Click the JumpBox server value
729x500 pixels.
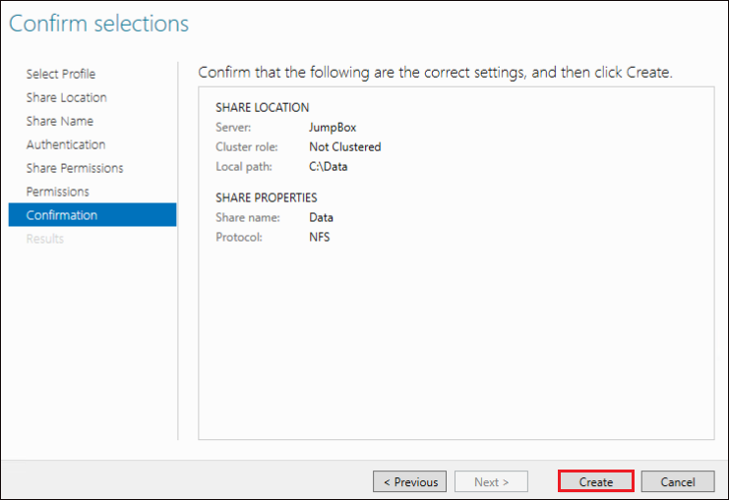tap(333, 127)
